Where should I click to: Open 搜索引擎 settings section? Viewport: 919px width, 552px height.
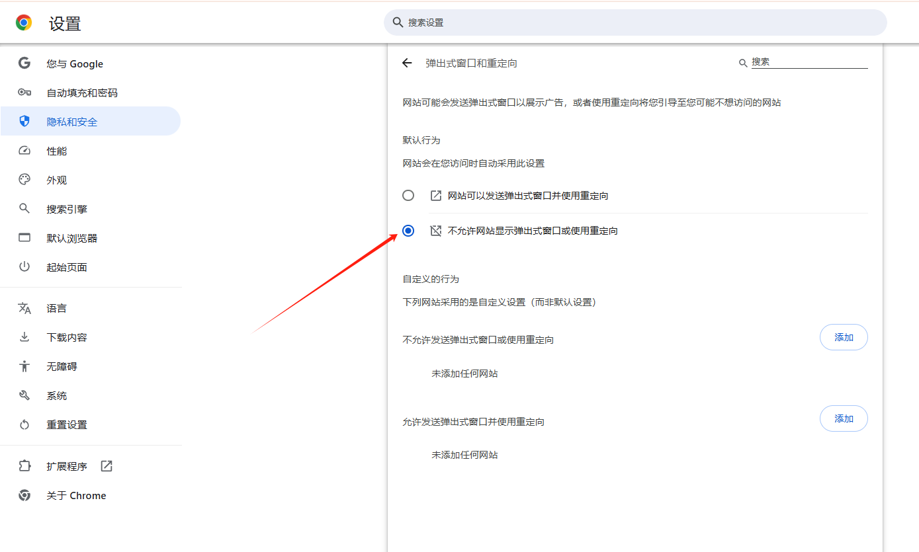91,210
